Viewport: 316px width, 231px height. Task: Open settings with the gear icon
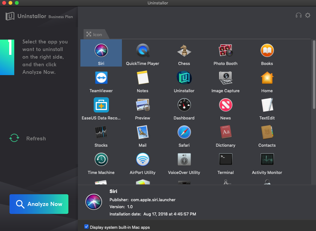click(x=307, y=15)
